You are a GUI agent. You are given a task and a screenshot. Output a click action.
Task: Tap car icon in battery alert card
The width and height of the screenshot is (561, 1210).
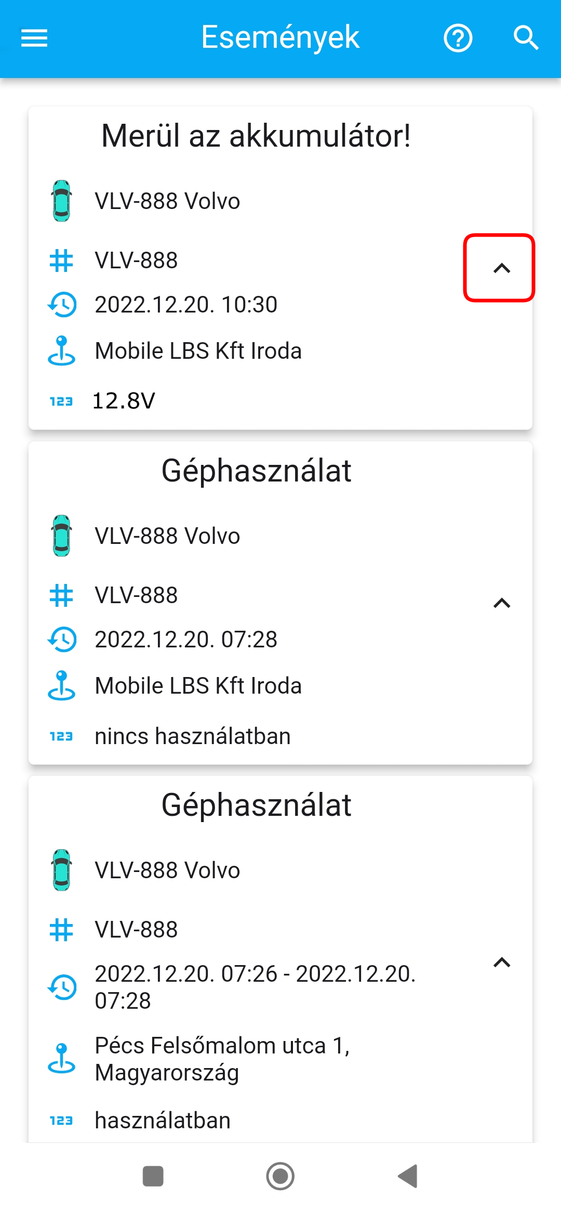pos(62,201)
